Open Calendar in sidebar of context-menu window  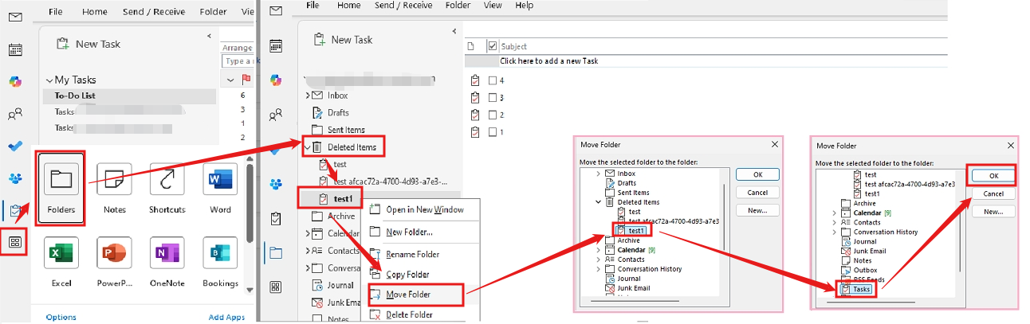276,46
